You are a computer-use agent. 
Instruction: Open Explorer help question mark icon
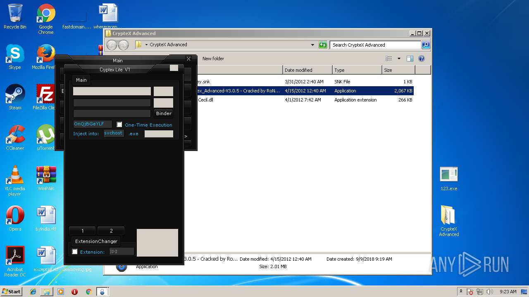(x=422, y=59)
